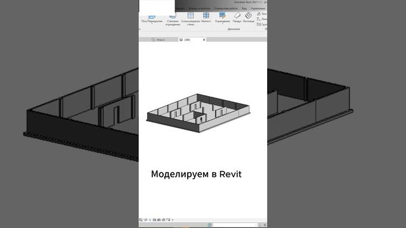Select the Пандус ramp tool
This screenshot has width=406, height=228.
click(237, 18)
